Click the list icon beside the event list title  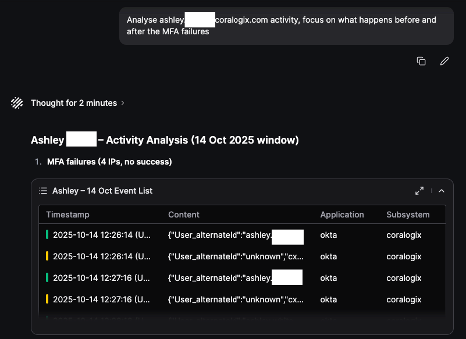point(43,191)
